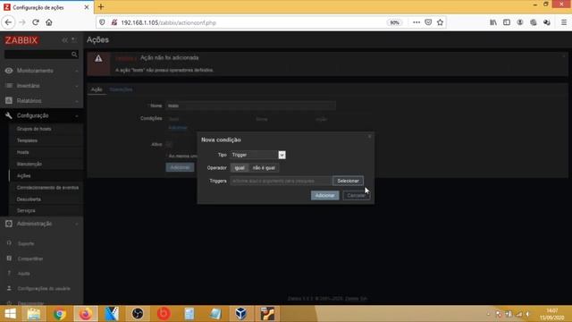Click the 90% zoom level indicator
Viewport: 572px width, 322px height.
394,22
